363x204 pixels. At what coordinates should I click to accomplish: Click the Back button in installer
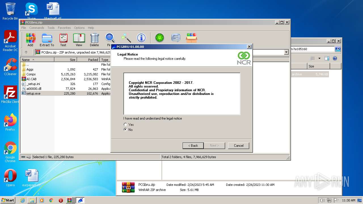click(193, 146)
